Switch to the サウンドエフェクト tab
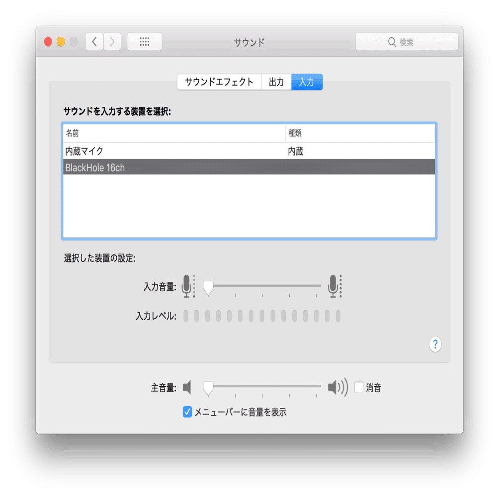 click(219, 82)
